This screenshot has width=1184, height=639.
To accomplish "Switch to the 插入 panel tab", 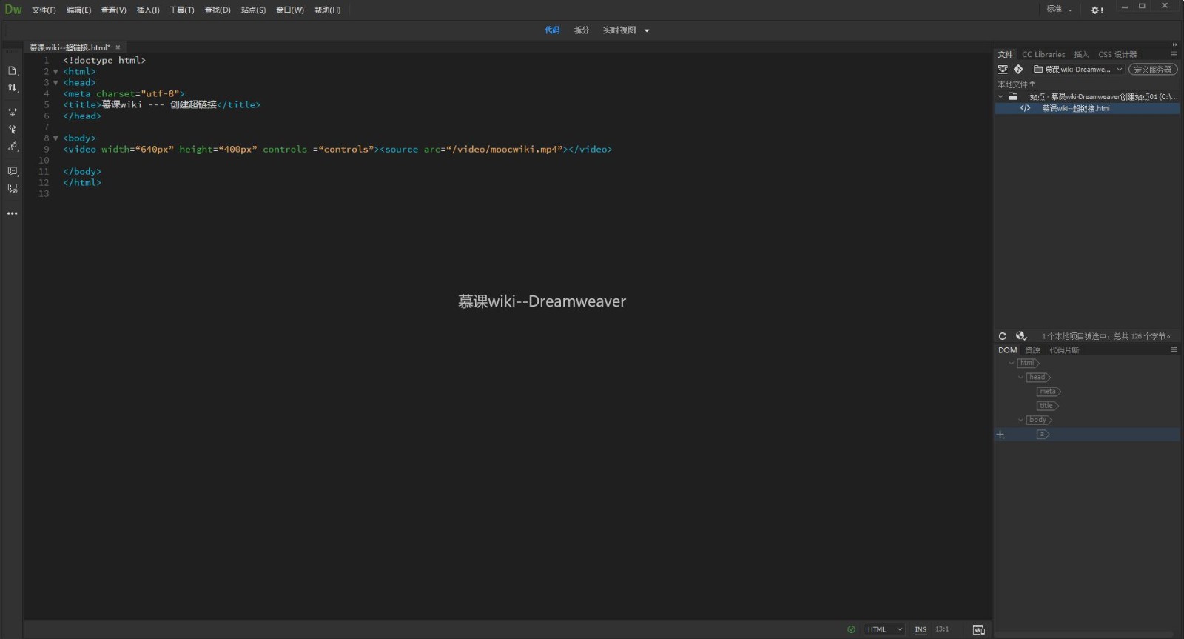I will (1081, 54).
